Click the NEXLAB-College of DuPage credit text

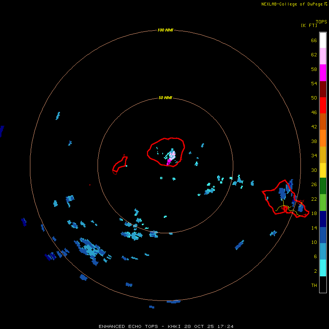pyautogui.click(x=292, y=4)
